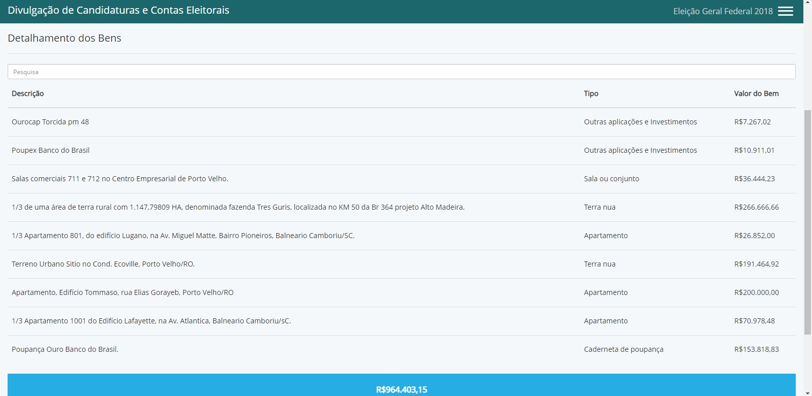Click the Pesquisa search field
812x396 pixels.
(401, 72)
